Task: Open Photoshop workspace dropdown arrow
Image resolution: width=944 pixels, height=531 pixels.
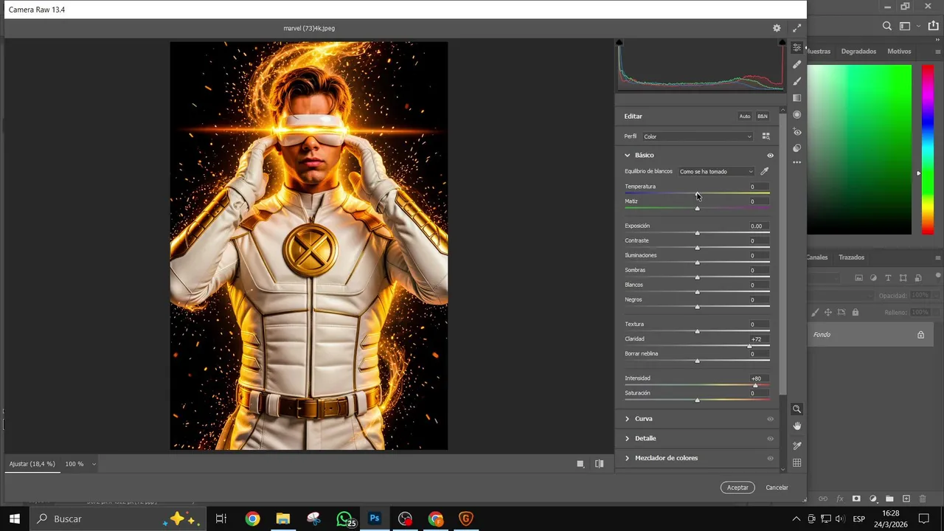Action: [918, 26]
